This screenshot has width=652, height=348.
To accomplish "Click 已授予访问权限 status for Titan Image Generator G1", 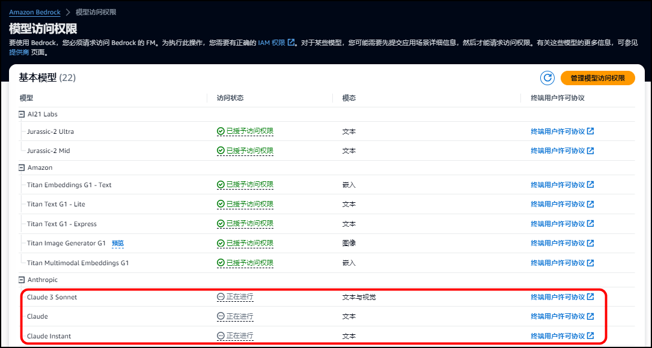I will coord(245,243).
